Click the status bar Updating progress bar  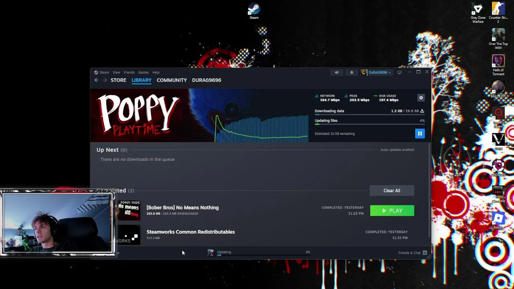point(263,255)
